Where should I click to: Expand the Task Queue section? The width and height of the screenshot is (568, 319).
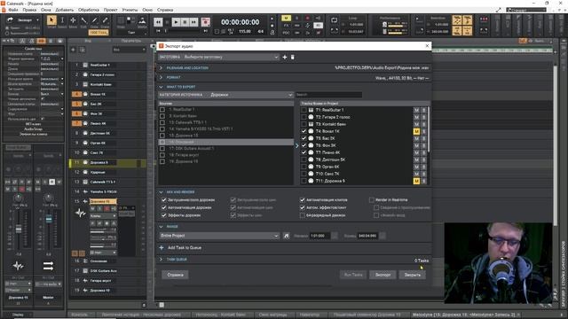click(x=162, y=260)
